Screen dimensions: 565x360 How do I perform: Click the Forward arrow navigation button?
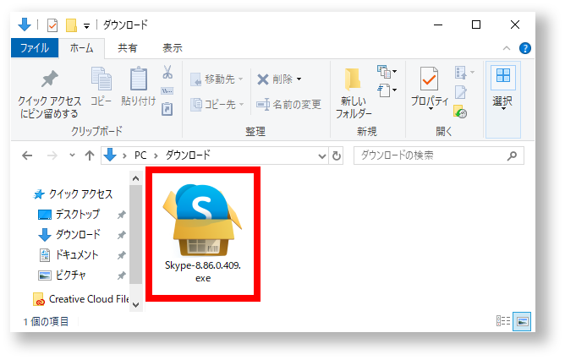click(52, 155)
